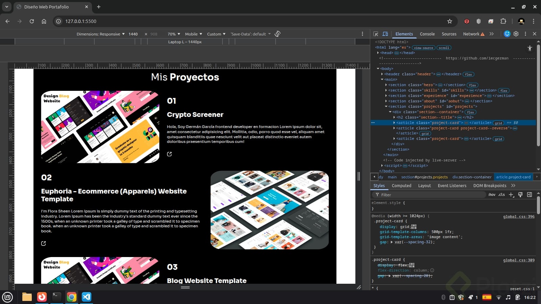Toggle the device toolbar icon
Viewport: 541px width, 304px height.
tap(385, 34)
